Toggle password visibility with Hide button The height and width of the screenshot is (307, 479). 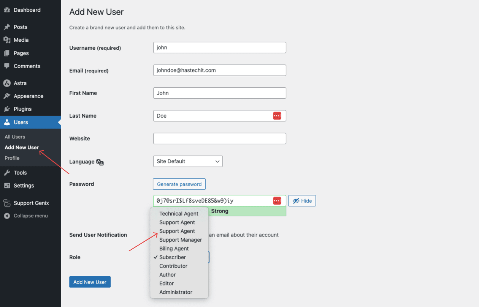coord(302,201)
